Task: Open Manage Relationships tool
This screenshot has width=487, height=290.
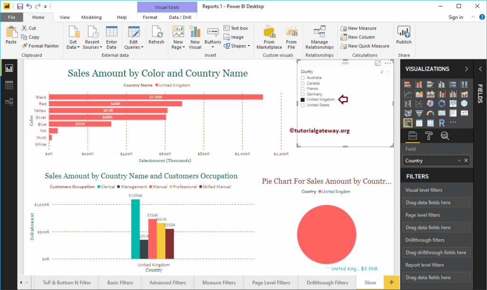Action: pyautogui.click(x=319, y=37)
